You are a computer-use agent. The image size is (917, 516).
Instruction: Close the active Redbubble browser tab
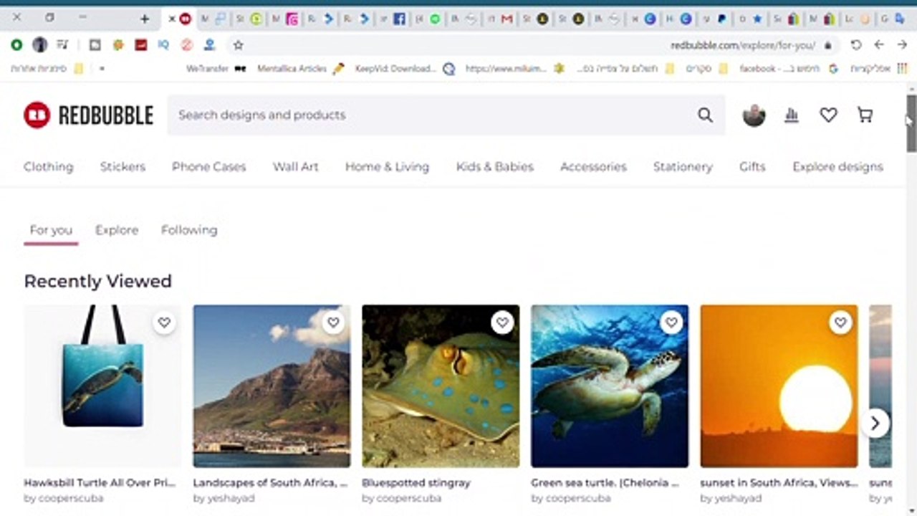[x=172, y=19]
